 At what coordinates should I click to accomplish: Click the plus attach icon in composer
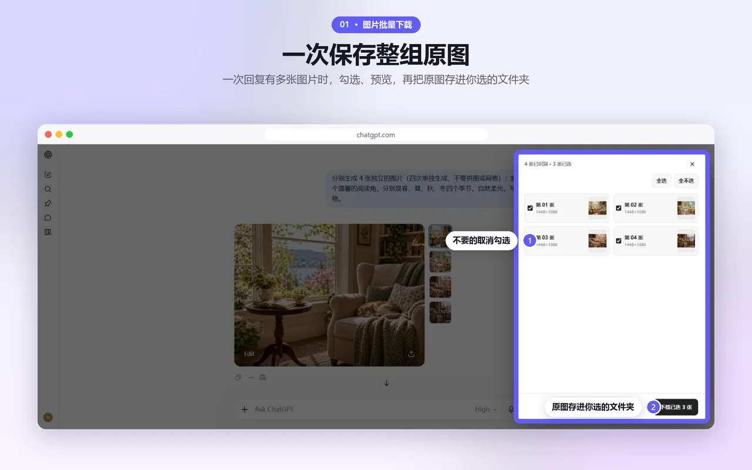click(x=244, y=409)
